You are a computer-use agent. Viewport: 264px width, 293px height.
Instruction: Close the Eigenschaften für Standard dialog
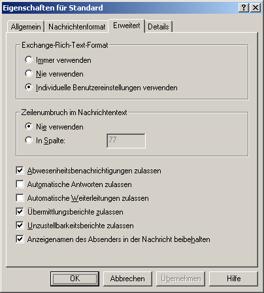click(x=255, y=8)
